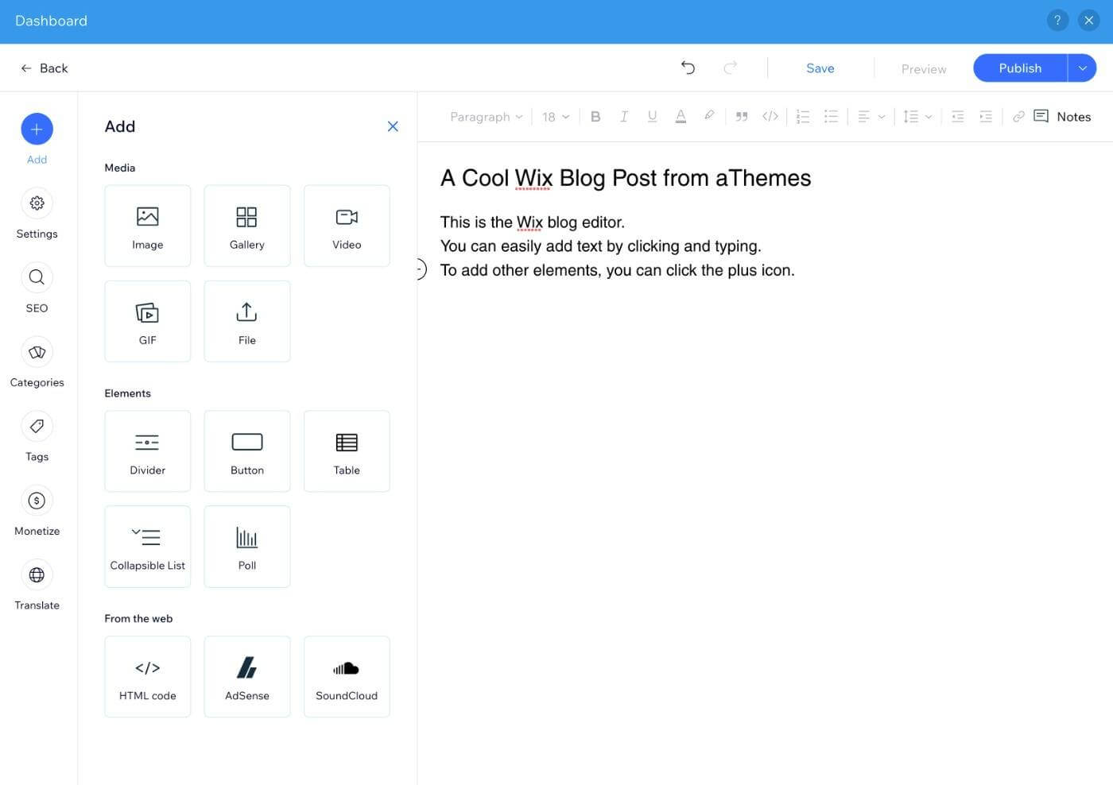Insert HTML code embed
Image resolution: width=1113 pixels, height=785 pixels.
pos(148,677)
